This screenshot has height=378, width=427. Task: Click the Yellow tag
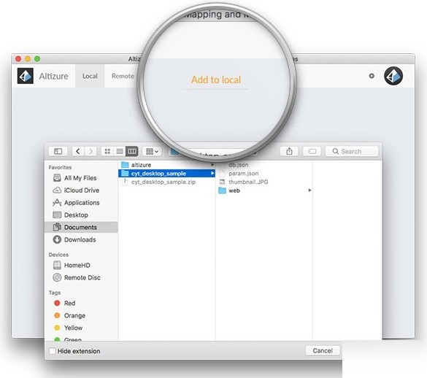pos(81,328)
